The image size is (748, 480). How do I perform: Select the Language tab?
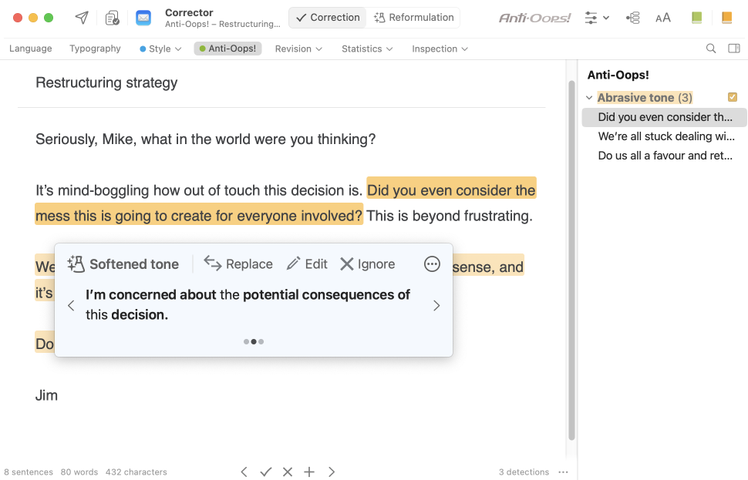[31, 49]
